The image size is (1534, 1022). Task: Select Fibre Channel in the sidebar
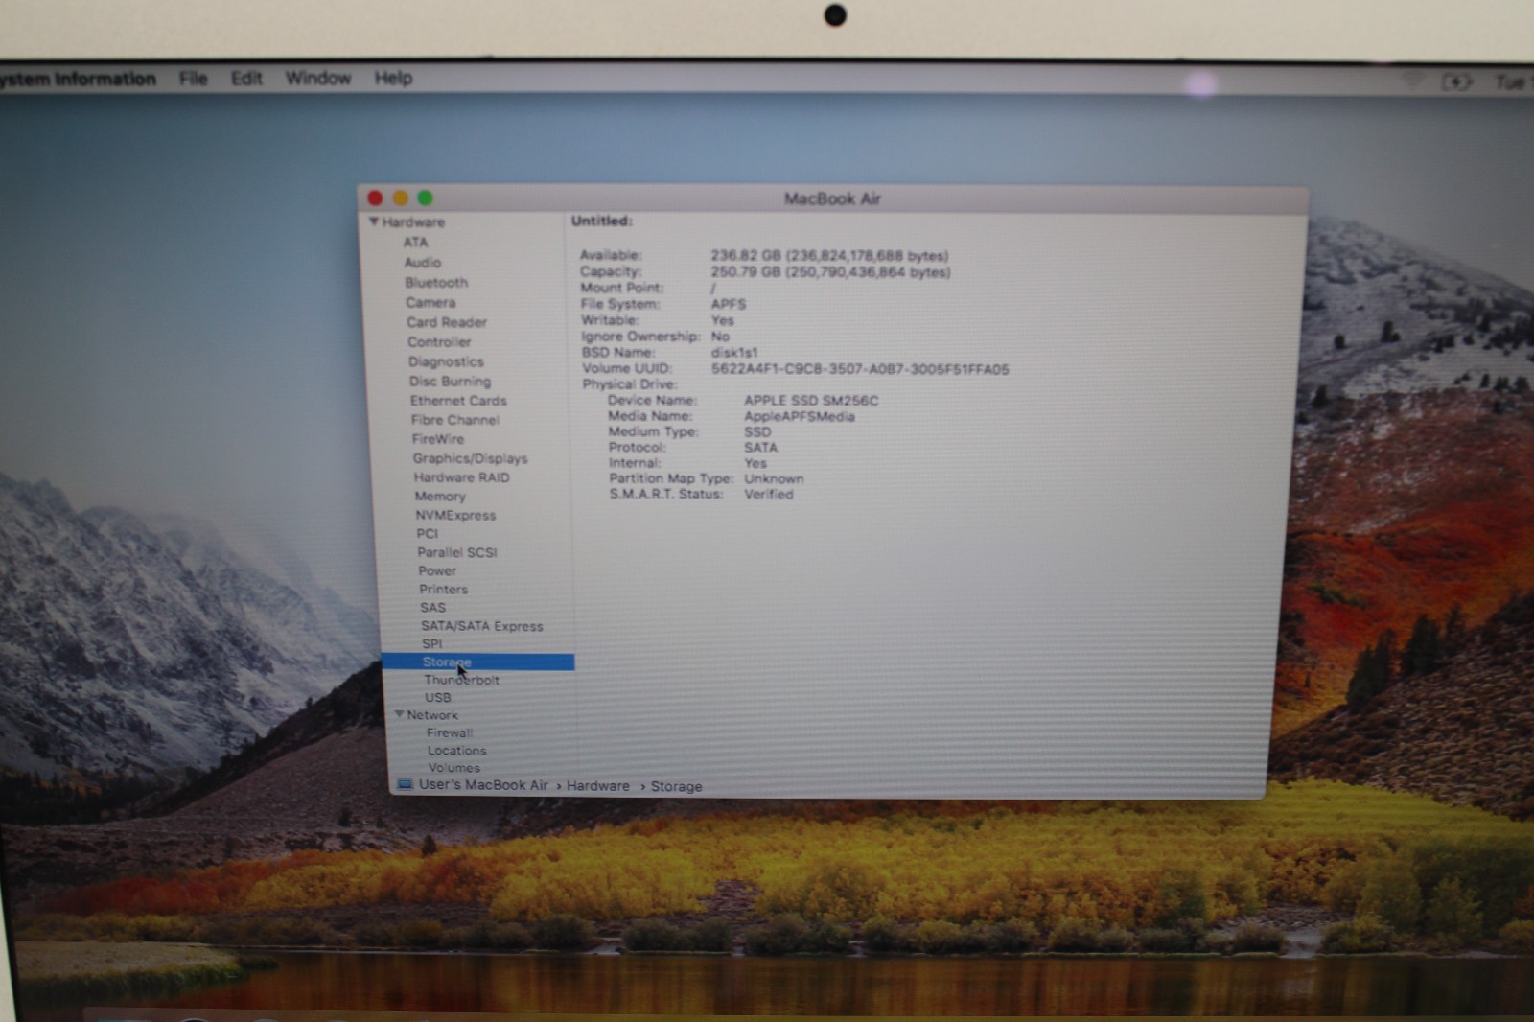click(x=455, y=420)
